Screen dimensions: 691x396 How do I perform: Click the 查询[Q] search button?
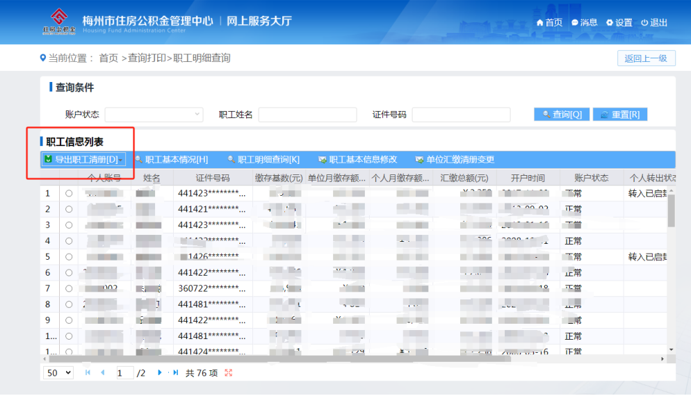pos(562,115)
